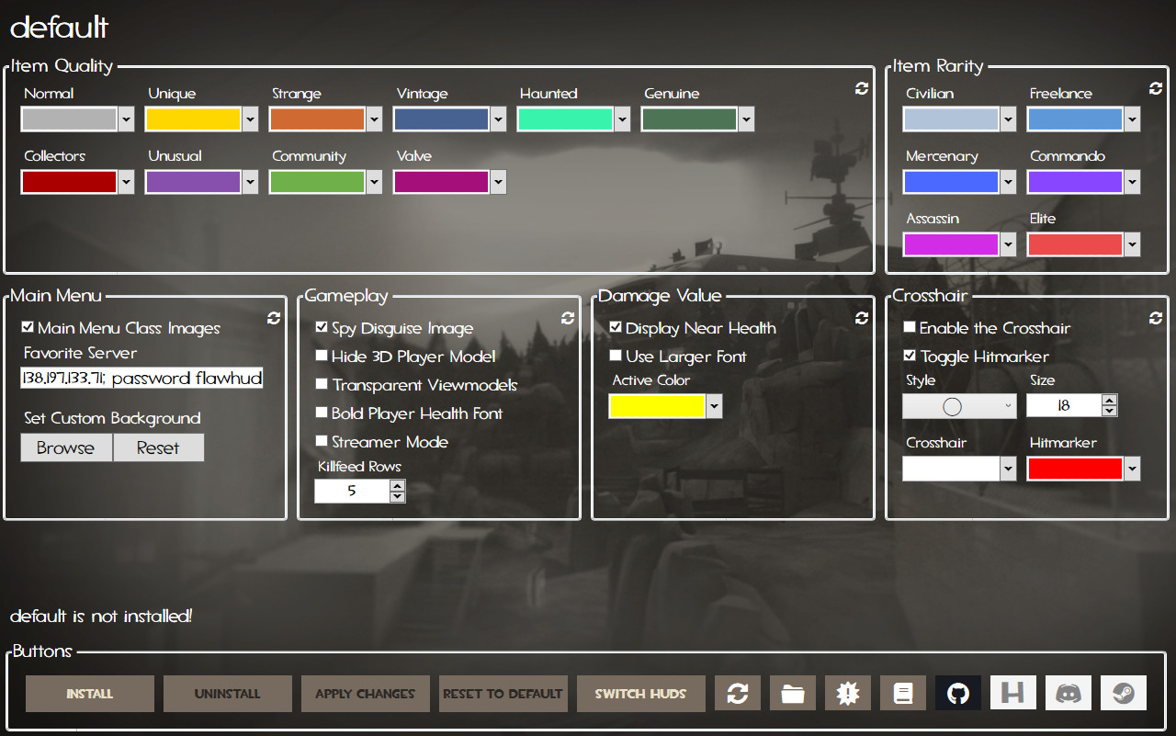
Task: Check Hide 3D Player Model
Action: pyautogui.click(x=322, y=357)
